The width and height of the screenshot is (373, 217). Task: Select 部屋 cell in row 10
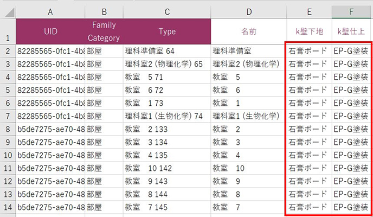(x=104, y=155)
